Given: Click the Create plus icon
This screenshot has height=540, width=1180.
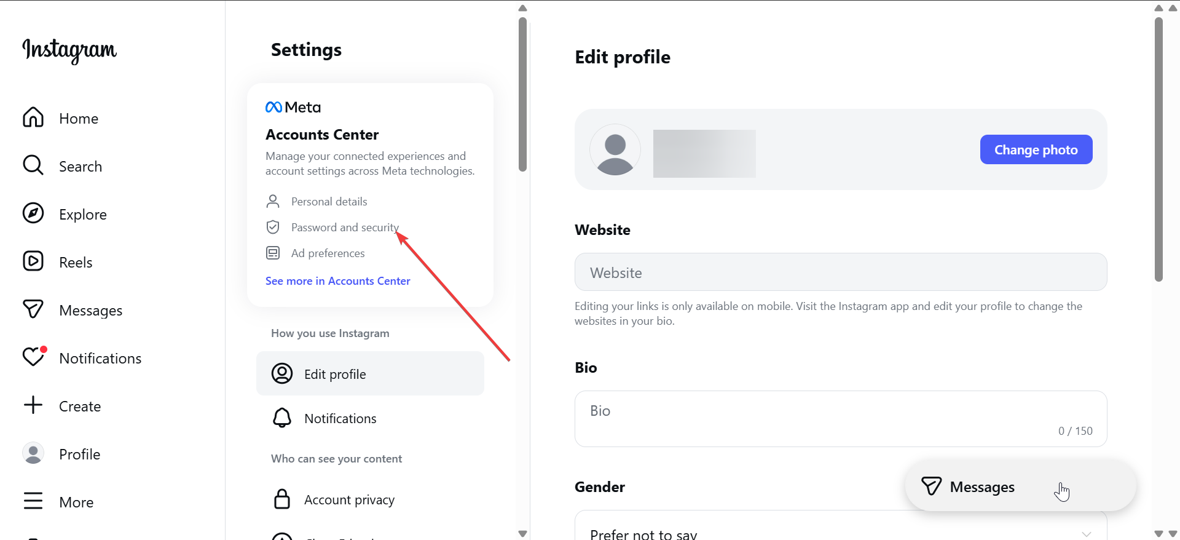Looking at the screenshot, I should 33,405.
